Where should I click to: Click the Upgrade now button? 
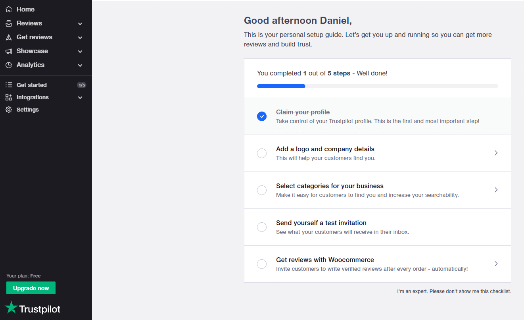pyautogui.click(x=31, y=288)
